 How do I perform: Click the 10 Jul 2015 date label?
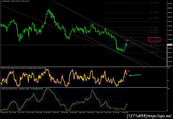click(x=116, y=112)
